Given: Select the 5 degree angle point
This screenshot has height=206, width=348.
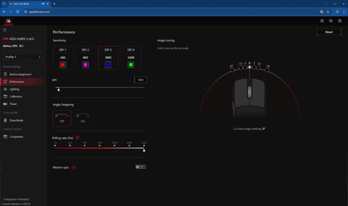Looking at the screenshot, I should (x=254, y=67).
